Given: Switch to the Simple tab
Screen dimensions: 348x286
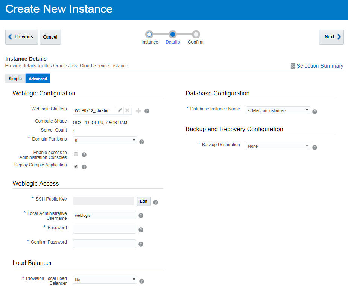Looking at the screenshot, I should [x=15, y=78].
